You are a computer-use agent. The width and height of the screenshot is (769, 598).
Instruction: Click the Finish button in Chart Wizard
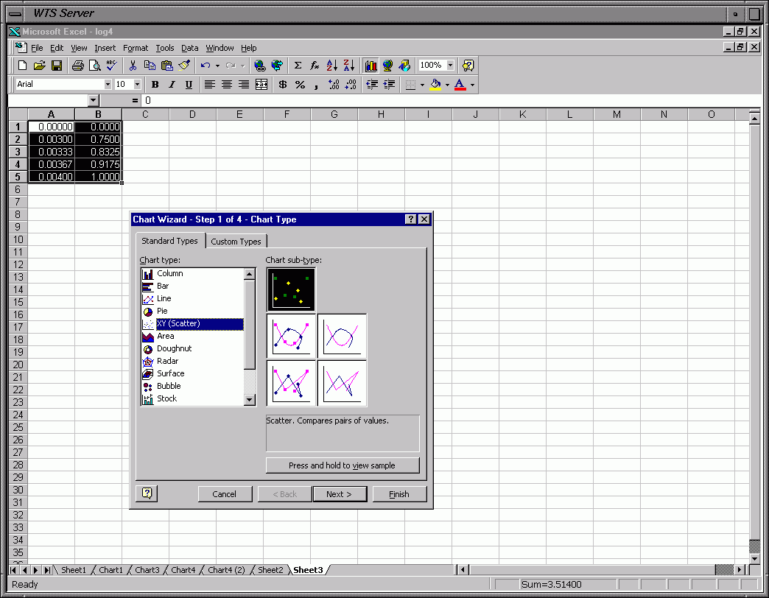tap(399, 494)
